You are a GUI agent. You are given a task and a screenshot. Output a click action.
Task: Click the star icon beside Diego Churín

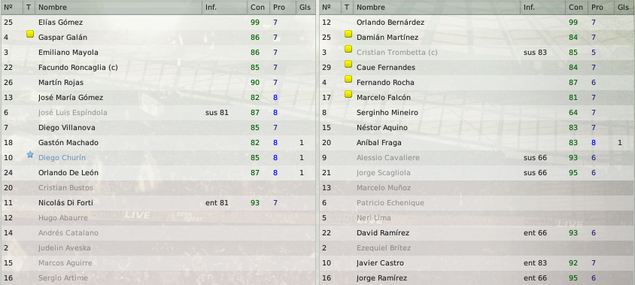(30, 154)
